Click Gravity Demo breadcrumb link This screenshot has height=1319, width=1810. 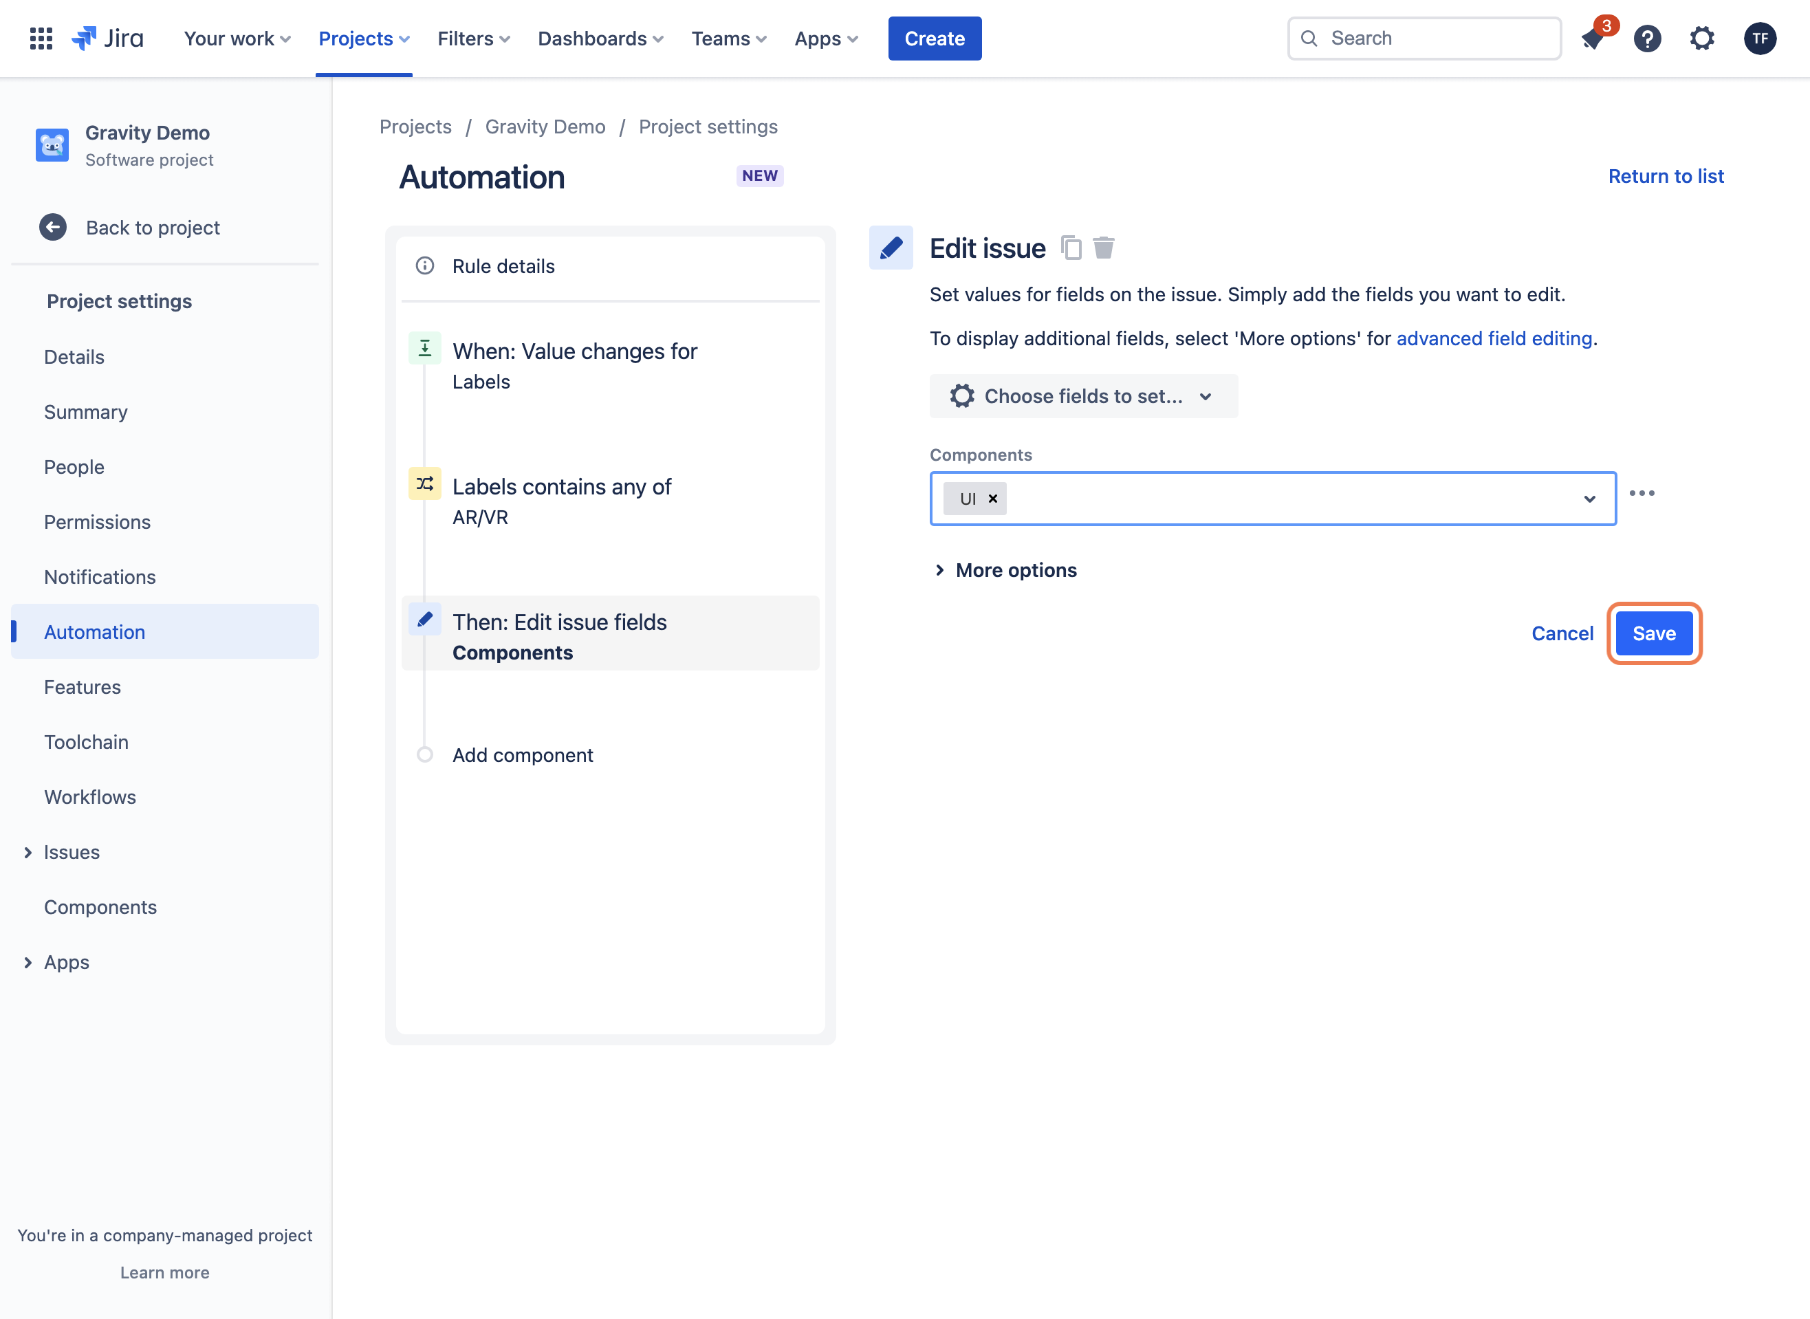545,127
